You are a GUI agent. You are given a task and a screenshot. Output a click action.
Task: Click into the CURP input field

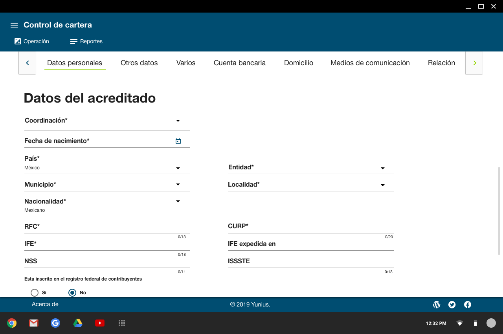coord(310,227)
